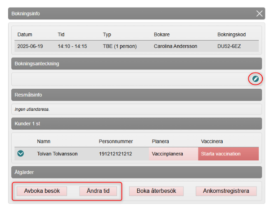This screenshot has height=214, width=274.
Task: Select the booker name Carolina Andersson
Action: click(175, 46)
